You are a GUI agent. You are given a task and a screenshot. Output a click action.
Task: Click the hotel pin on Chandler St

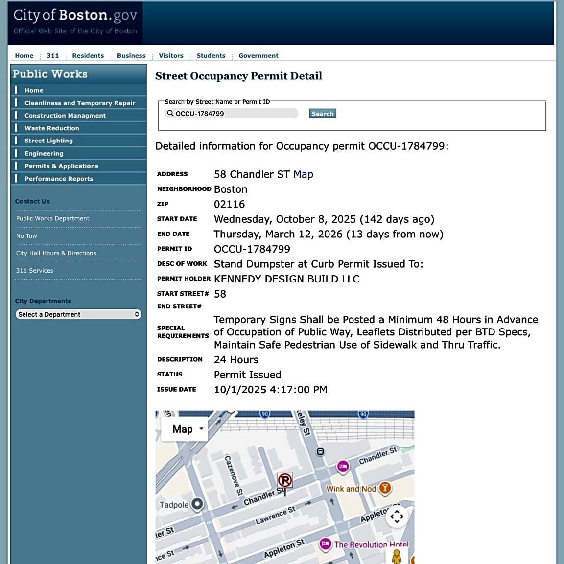343,467
